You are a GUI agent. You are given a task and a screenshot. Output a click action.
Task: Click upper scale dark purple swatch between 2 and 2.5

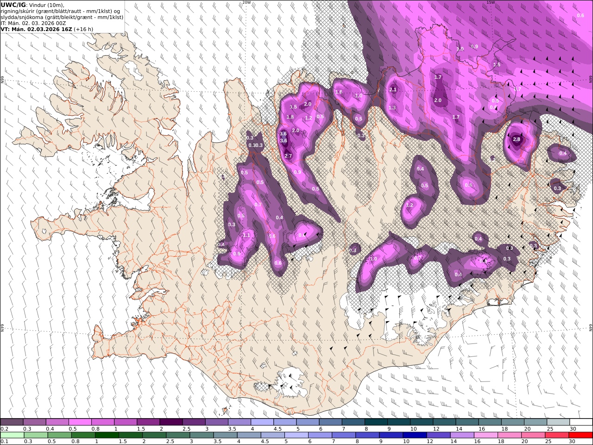171,422
